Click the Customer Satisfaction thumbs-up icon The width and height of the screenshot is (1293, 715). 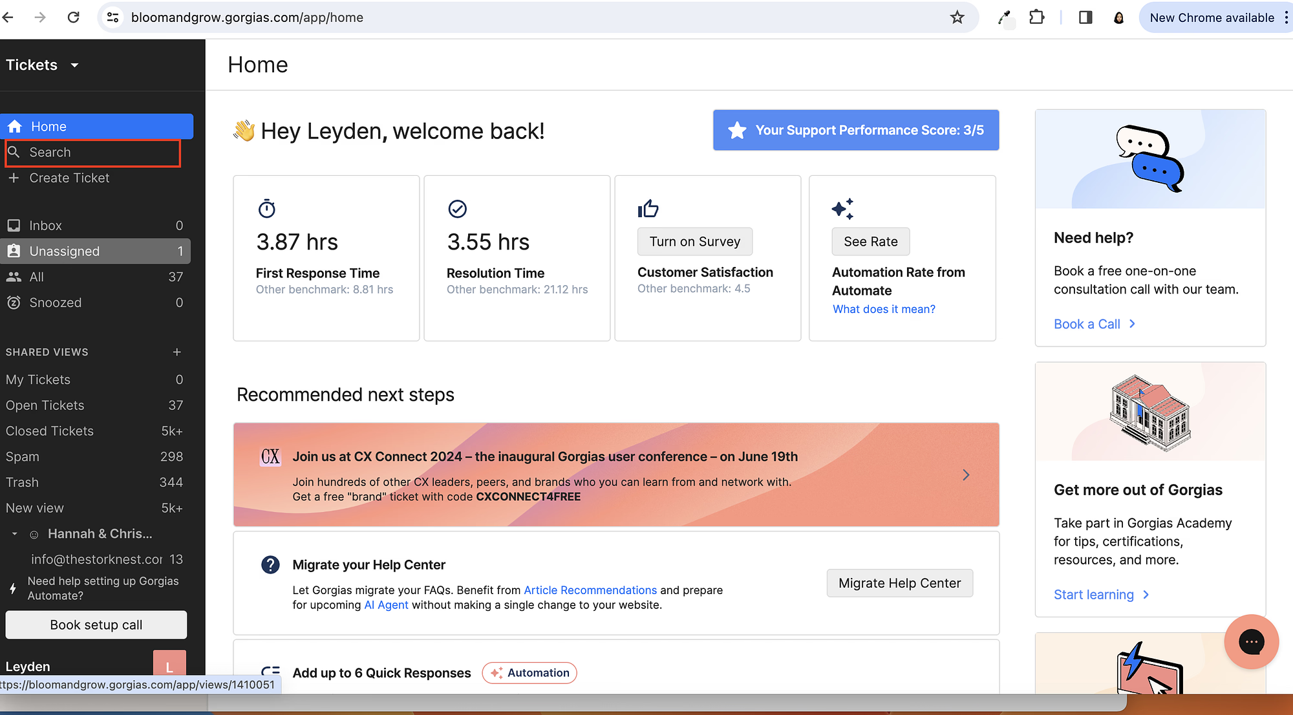648,208
